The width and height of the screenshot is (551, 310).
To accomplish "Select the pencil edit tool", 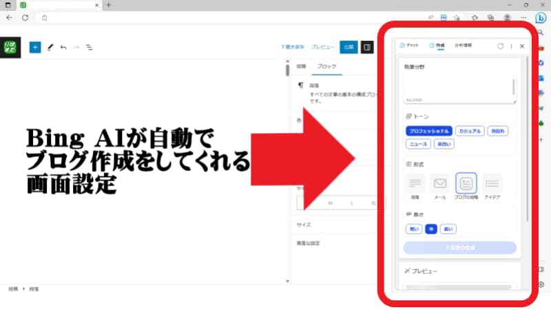I will pyautogui.click(x=50, y=47).
